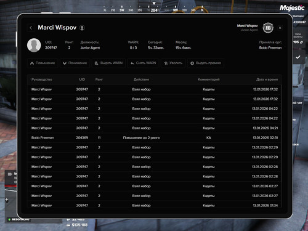The image size is (308, 231).
Task: Click the Дата и время column header
Action: click(x=267, y=79)
